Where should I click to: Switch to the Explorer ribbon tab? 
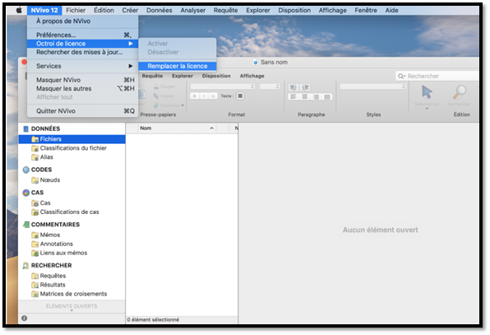(183, 76)
